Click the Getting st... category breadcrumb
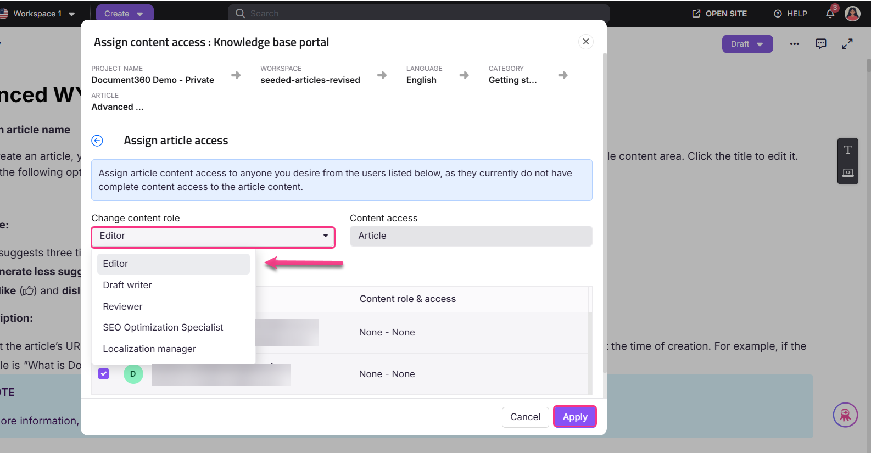 [513, 80]
